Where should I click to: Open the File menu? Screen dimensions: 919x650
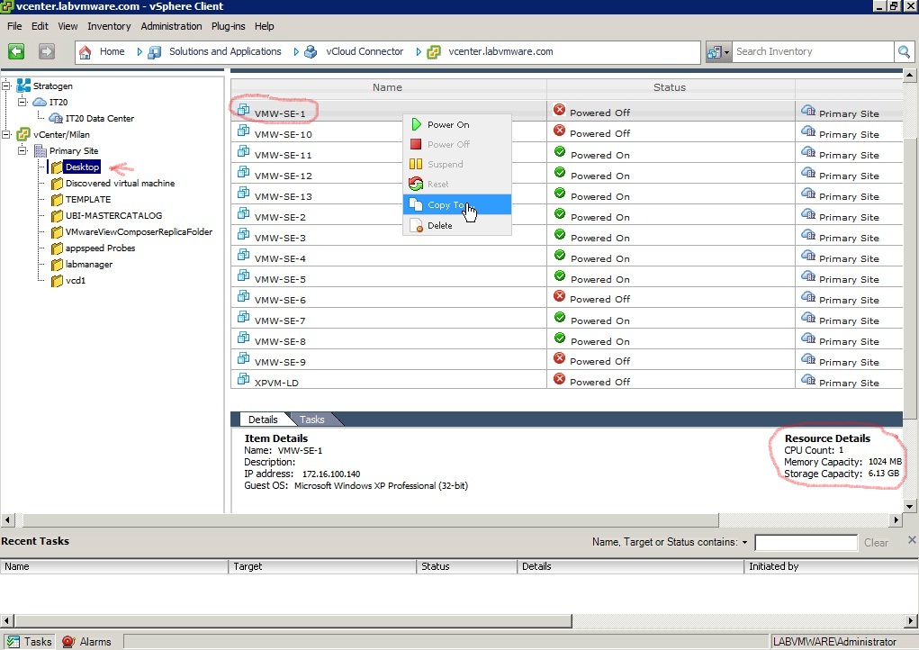(14, 26)
